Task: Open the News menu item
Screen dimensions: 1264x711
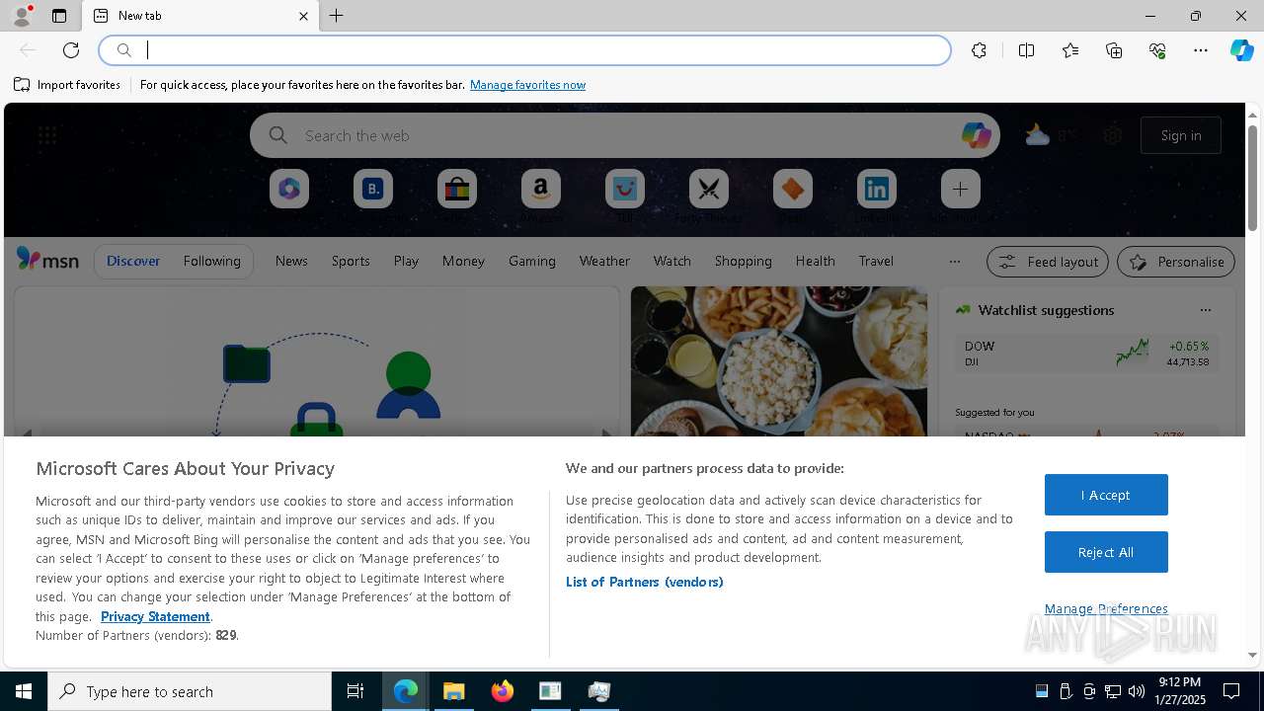Action: tap(291, 261)
